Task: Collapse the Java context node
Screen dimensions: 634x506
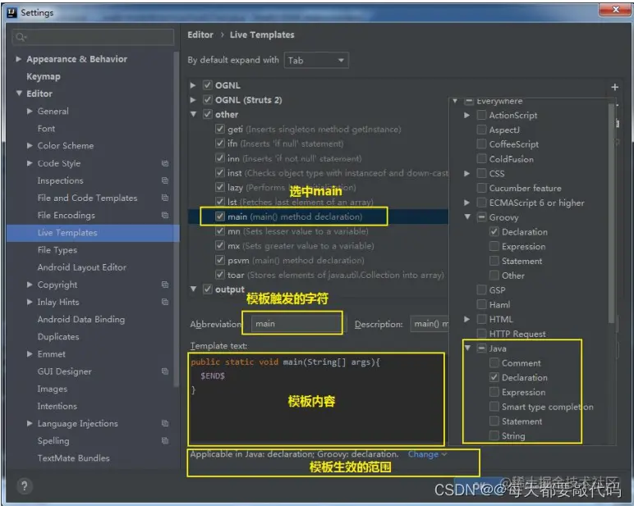Action: coord(467,348)
